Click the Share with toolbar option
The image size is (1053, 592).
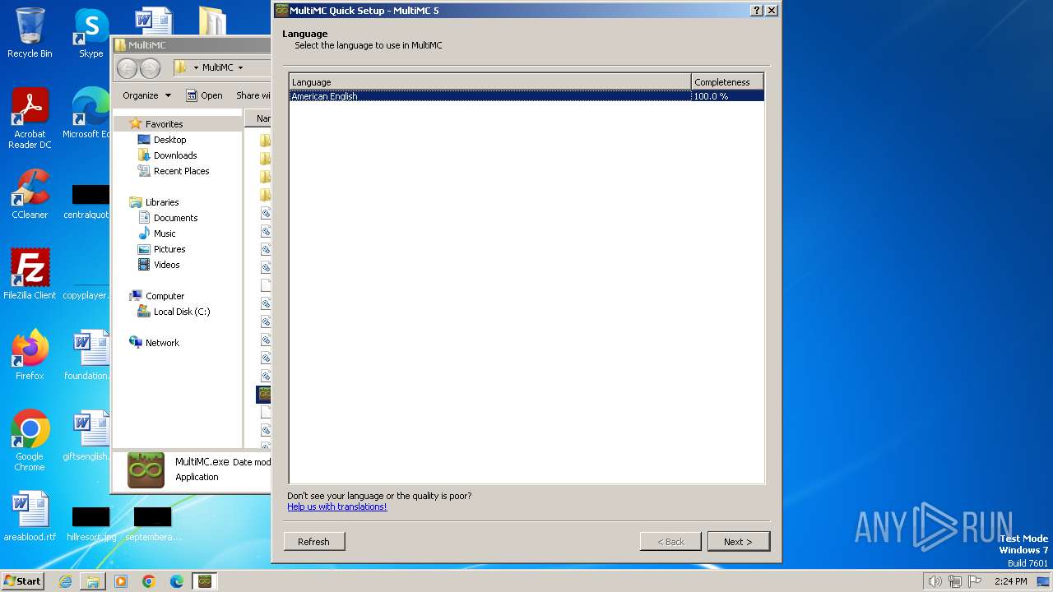pos(253,95)
